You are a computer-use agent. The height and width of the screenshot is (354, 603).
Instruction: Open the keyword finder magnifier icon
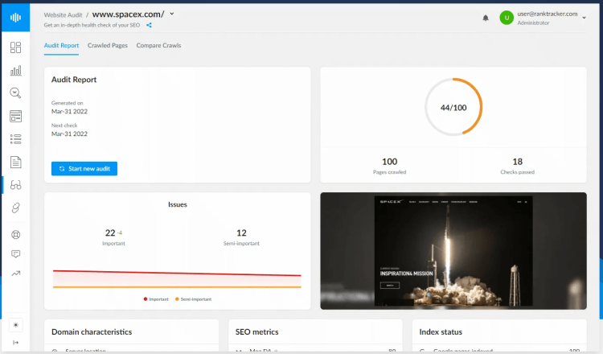click(15, 93)
